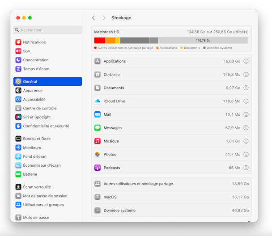This screenshot has width=272, height=236.
Task: Open Concentration moon icon
Action: pos(18,60)
